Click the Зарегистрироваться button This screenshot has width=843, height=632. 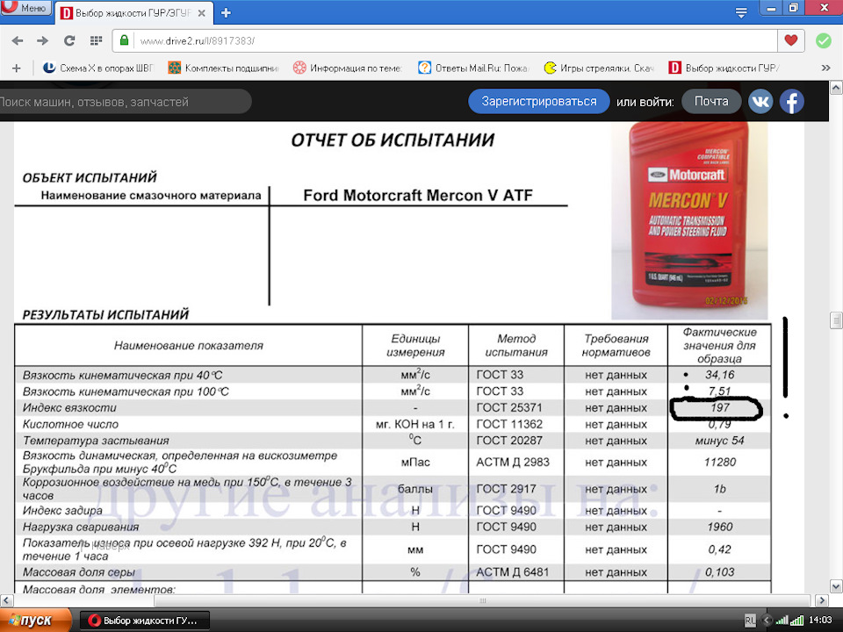coord(538,102)
